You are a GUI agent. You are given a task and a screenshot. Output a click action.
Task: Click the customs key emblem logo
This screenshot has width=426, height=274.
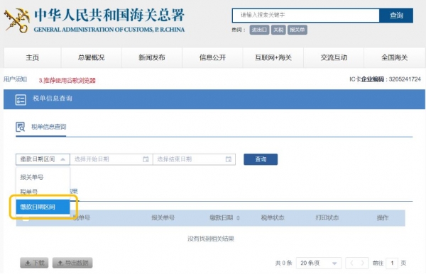click(17, 21)
